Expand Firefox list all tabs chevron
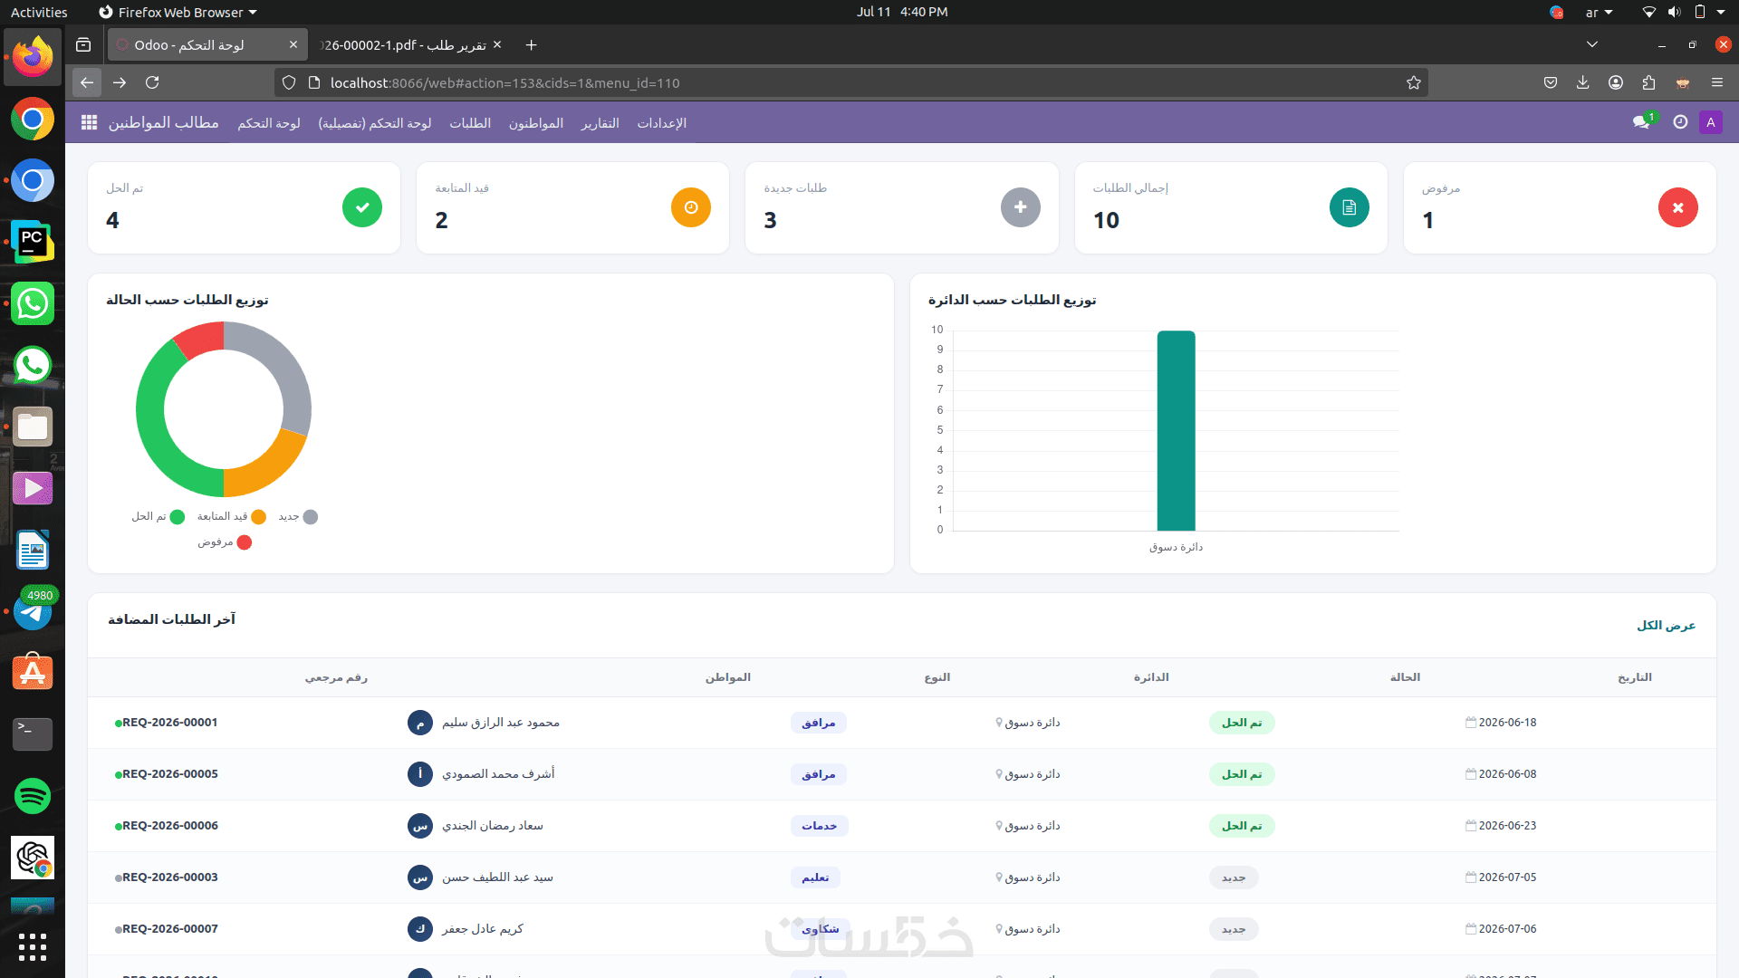This screenshot has height=978, width=1739. point(1592,44)
